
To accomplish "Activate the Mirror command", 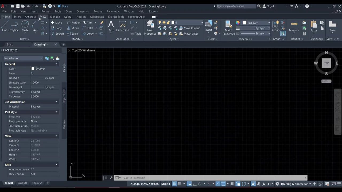I will 73,28.
